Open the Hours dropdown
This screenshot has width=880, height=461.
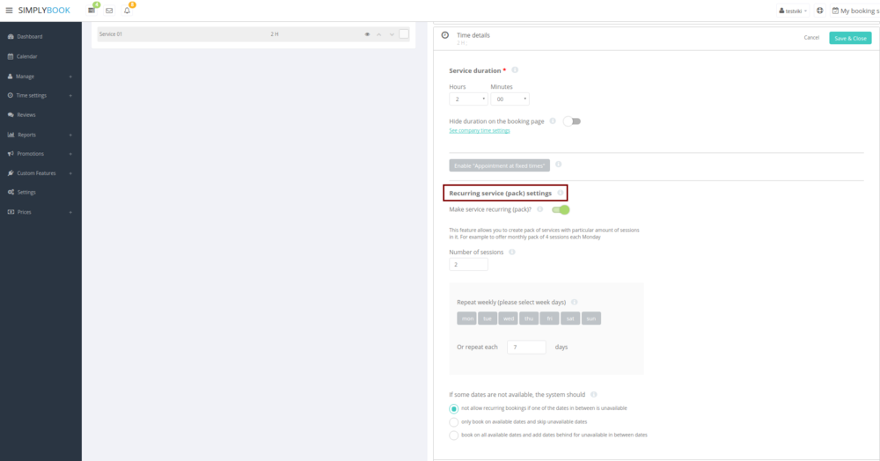click(468, 99)
